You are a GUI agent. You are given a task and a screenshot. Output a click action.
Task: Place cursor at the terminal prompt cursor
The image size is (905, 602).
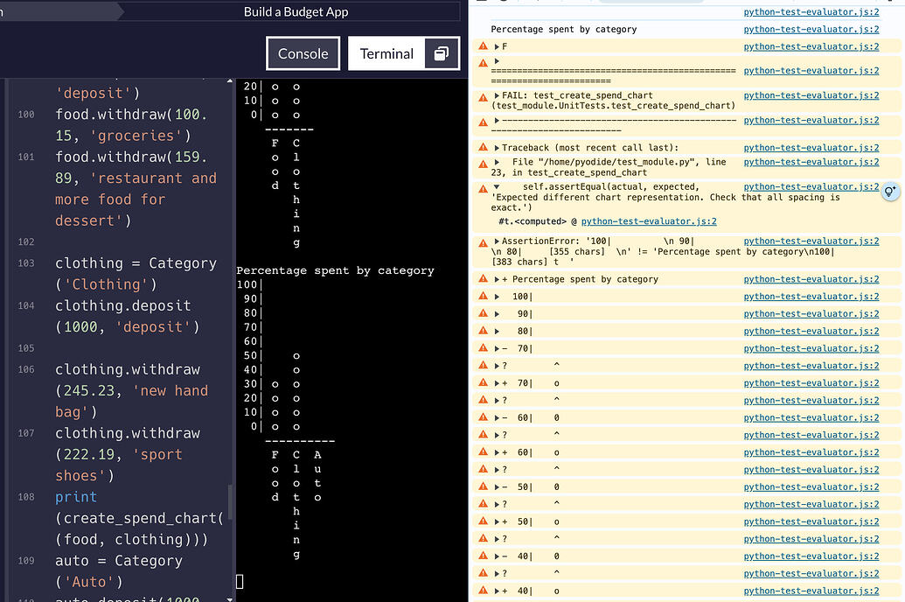240,581
